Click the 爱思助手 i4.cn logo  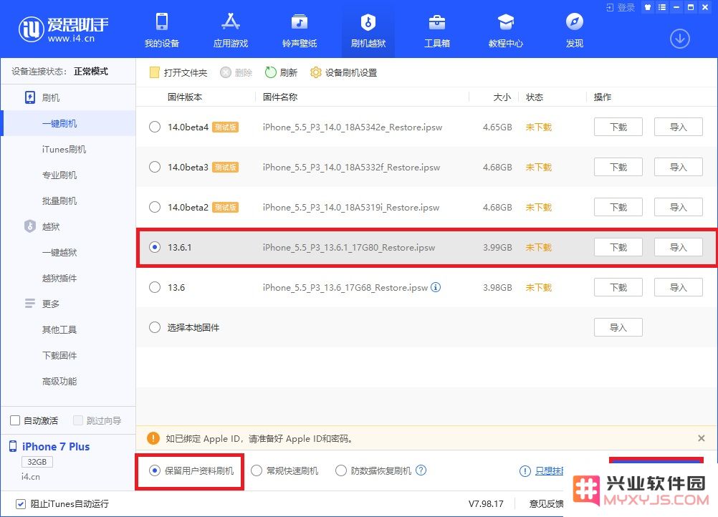tap(64, 29)
